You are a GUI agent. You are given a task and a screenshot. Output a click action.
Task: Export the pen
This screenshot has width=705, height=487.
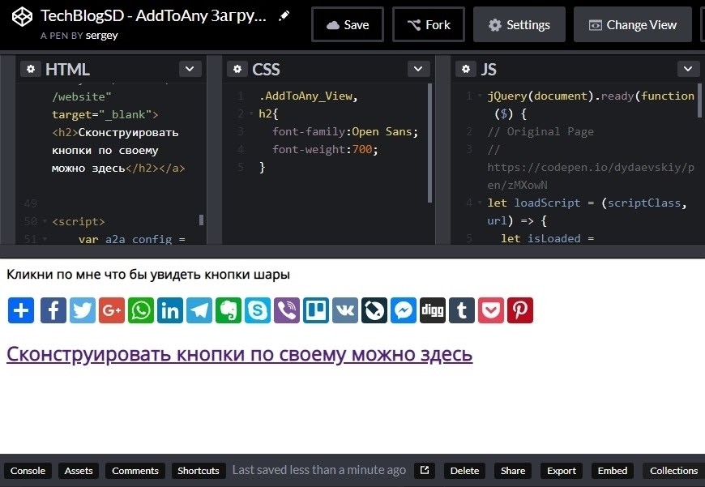coord(562,471)
